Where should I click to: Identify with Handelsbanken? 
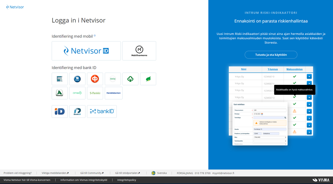(114, 93)
